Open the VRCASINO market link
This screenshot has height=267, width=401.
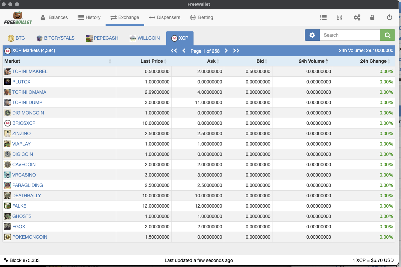[x=24, y=175]
